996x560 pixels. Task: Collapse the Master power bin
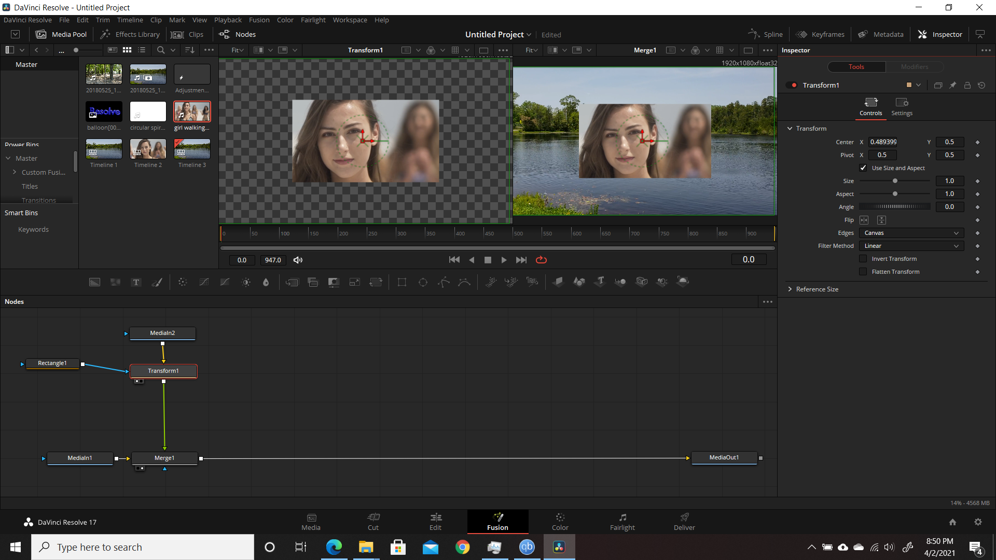click(x=8, y=158)
